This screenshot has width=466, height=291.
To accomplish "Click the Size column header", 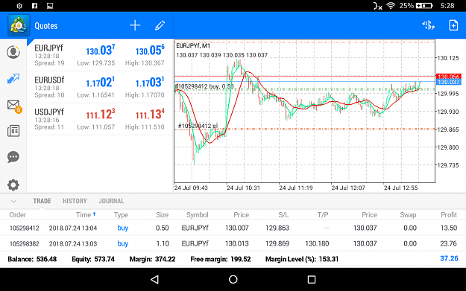I will click(x=163, y=215).
